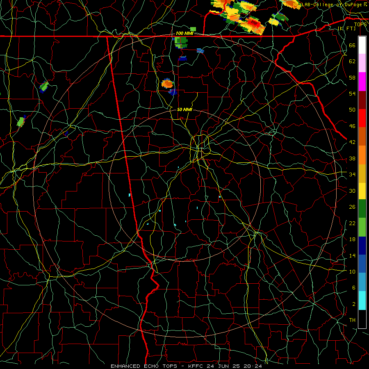
Task: Click the medium blue legend swatch
Action: click(362, 264)
